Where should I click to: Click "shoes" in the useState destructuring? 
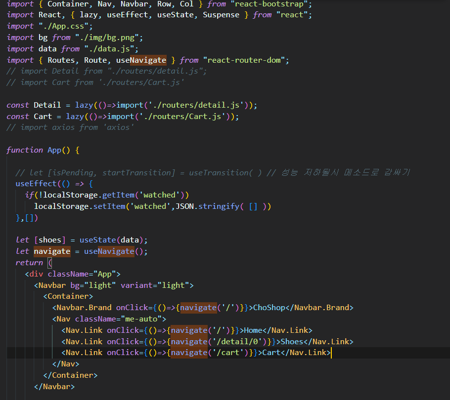point(49,240)
